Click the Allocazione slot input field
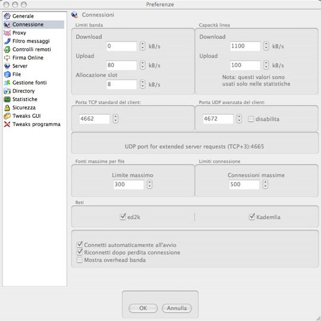Viewport: 321px width, 321px height. (121, 84)
